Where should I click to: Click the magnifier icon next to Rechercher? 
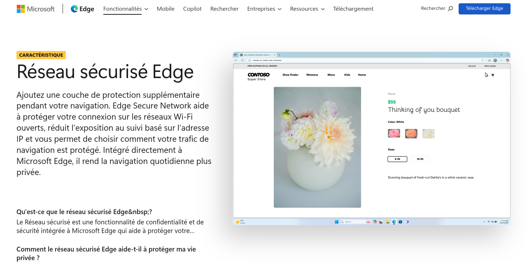click(x=450, y=9)
